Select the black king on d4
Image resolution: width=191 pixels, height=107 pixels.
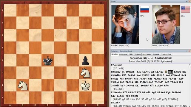click(x=48, y=61)
